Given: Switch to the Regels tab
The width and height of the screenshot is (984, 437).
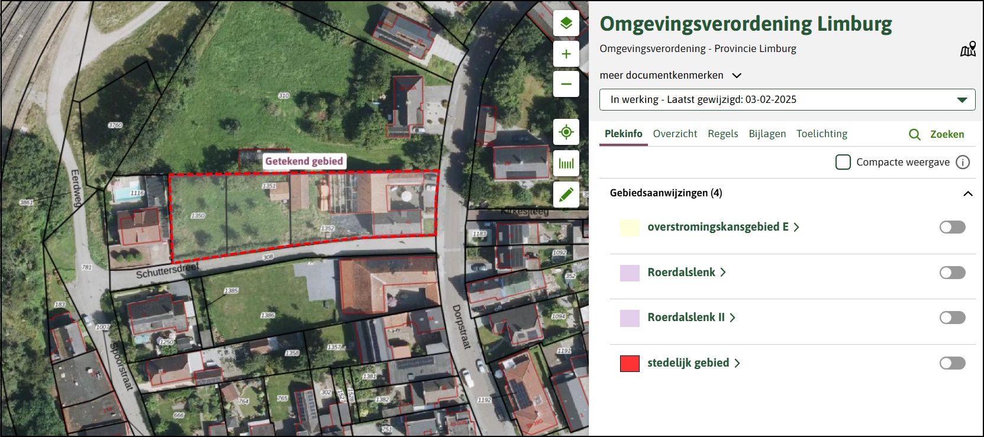Looking at the screenshot, I should [723, 134].
